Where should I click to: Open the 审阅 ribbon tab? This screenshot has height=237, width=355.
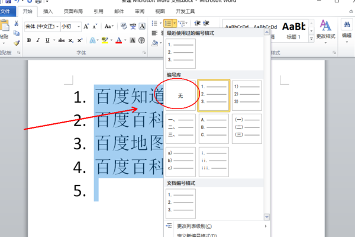click(x=140, y=11)
